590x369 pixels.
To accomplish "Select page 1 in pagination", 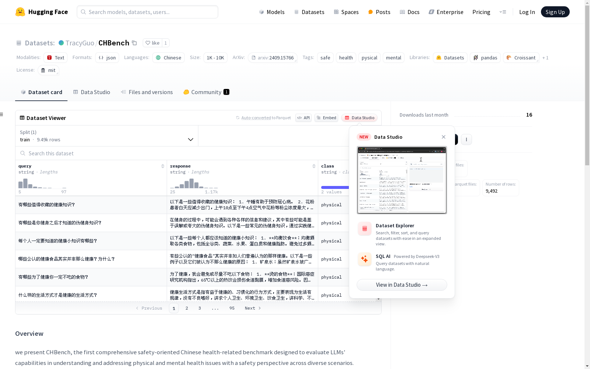I will point(174,308).
